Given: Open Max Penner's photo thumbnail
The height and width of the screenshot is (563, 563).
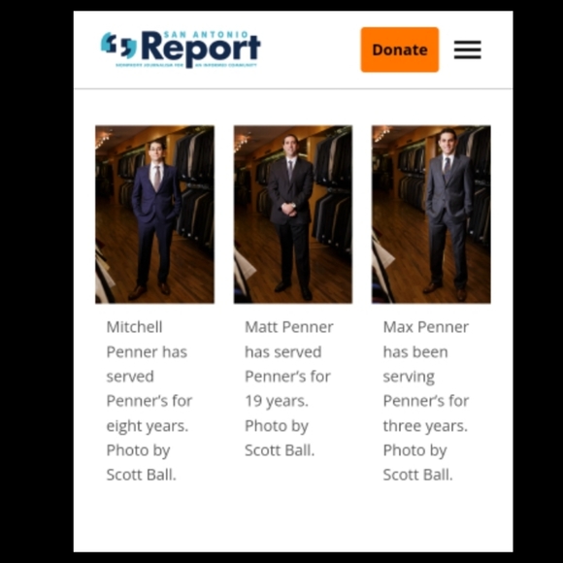Looking at the screenshot, I should click(431, 215).
